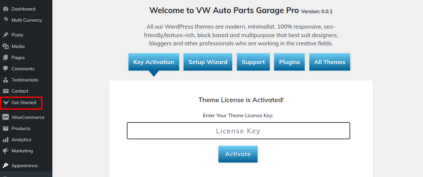Click the Media library icon
This screenshot has height=177, width=423.
[6, 46]
